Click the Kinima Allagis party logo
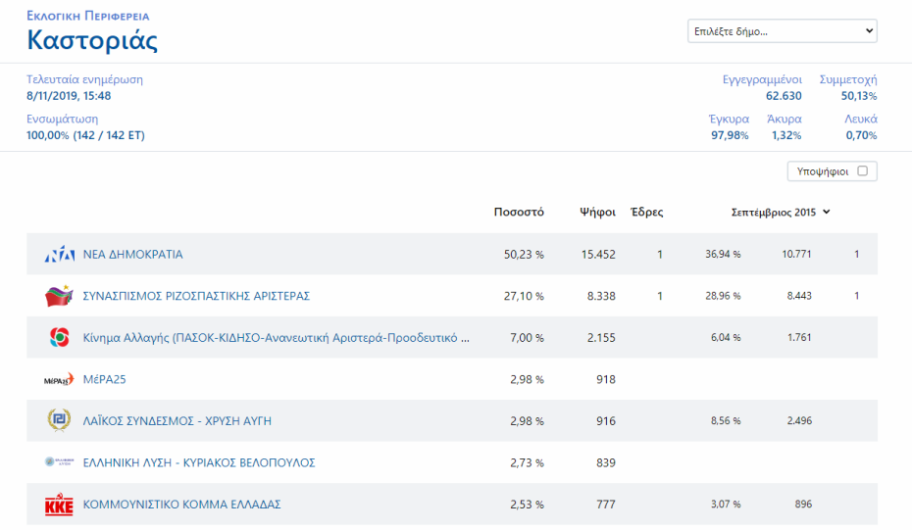This screenshot has width=912, height=530. tap(59, 338)
